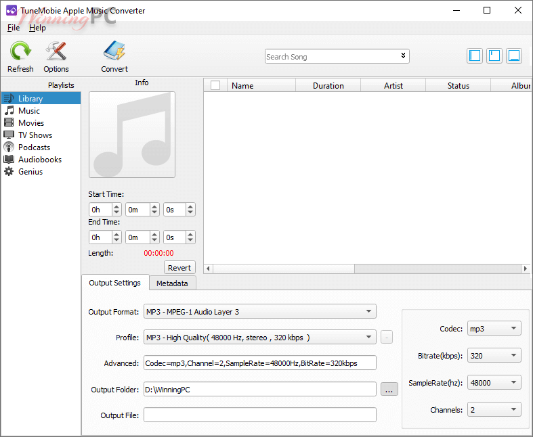
Task: Open the Codec dropdown
Action: pos(494,328)
